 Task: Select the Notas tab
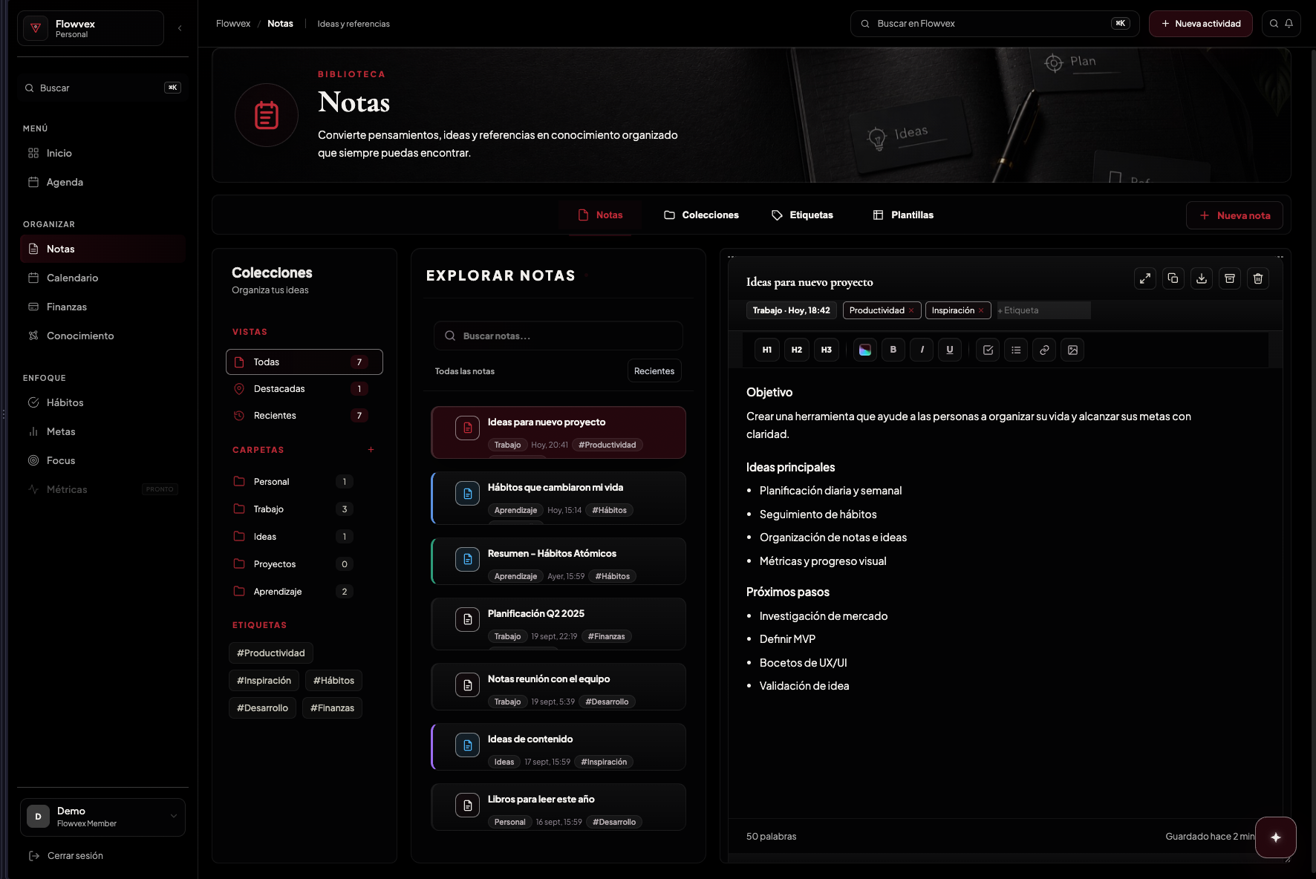point(600,215)
